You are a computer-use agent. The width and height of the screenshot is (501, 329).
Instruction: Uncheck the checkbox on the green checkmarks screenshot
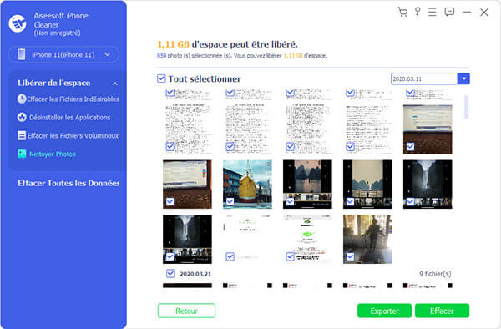290,256
